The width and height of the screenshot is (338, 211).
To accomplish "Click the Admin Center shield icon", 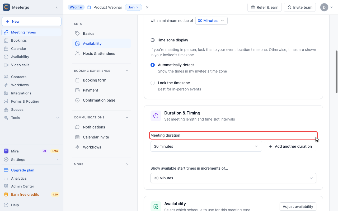I will click(6, 186).
